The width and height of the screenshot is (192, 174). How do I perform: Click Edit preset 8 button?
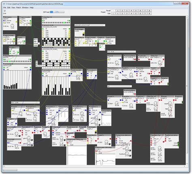tap(149, 13)
